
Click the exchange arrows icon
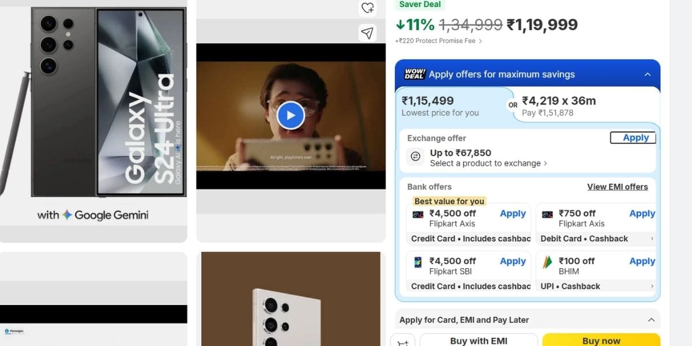(415, 156)
